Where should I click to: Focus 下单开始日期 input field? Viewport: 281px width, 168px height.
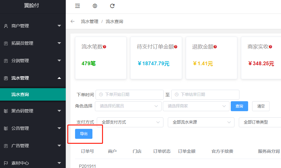[130, 95]
